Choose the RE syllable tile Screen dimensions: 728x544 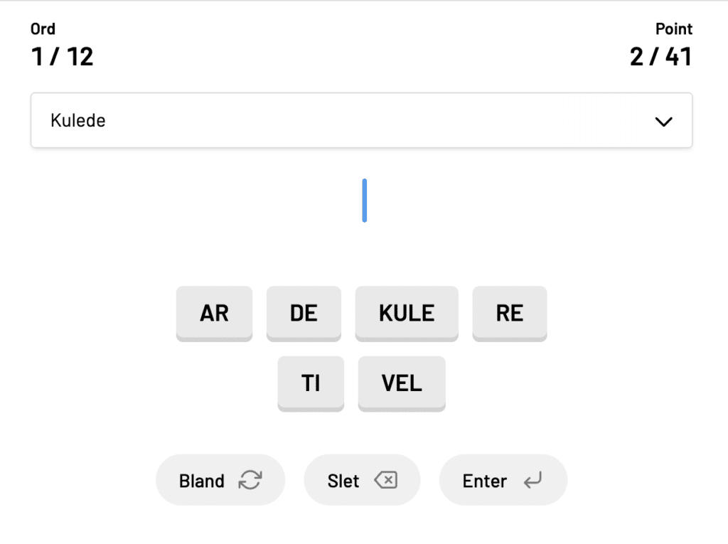coord(510,313)
